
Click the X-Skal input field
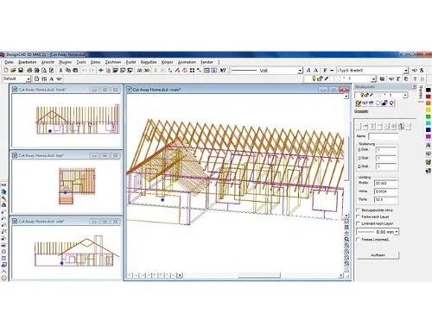[386, 150]
